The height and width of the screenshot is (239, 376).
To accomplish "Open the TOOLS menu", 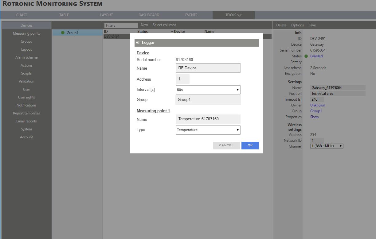I will pyautogui.click(x=233, y=15).
